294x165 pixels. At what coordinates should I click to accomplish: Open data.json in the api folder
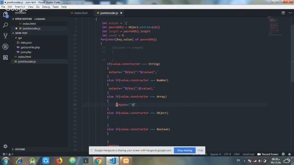[x=40, y=43]
